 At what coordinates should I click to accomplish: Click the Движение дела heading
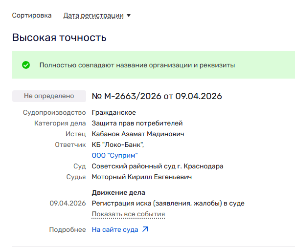click(x=118, y=192)
